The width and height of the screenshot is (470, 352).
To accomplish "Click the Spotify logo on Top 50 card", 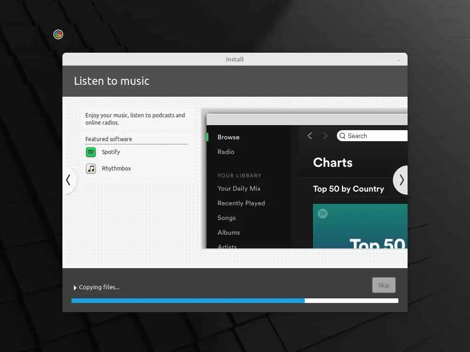I will click(323, 214).
